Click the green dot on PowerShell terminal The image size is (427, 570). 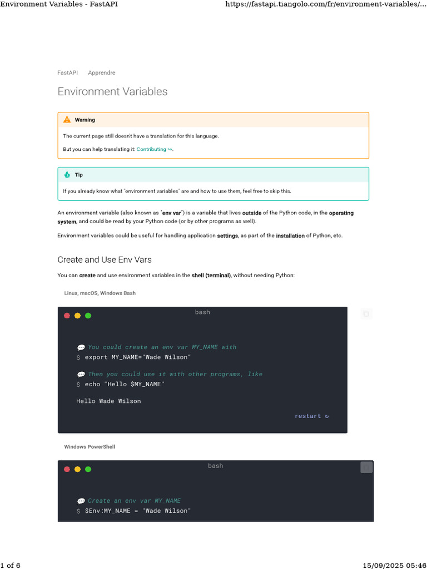point(88,469)
